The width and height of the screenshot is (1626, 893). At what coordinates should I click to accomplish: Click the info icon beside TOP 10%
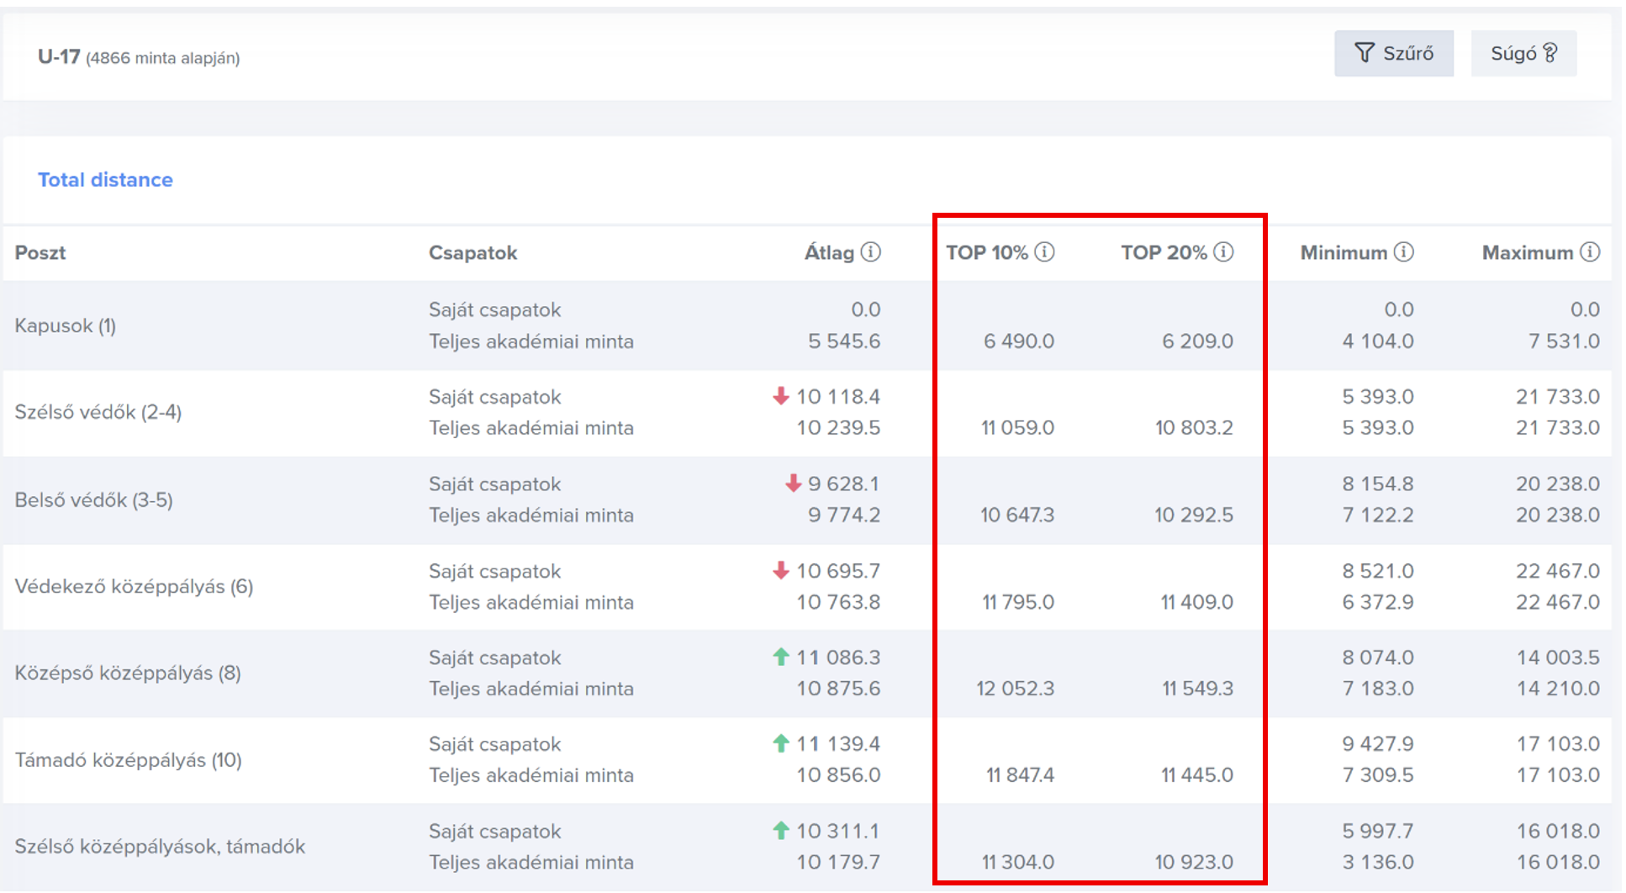(x=1044, y=252)
